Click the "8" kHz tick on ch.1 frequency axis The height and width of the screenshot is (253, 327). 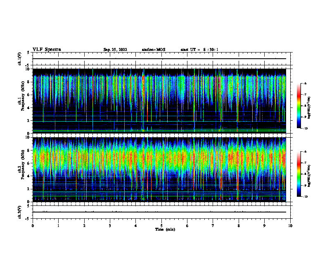[29, 82]
